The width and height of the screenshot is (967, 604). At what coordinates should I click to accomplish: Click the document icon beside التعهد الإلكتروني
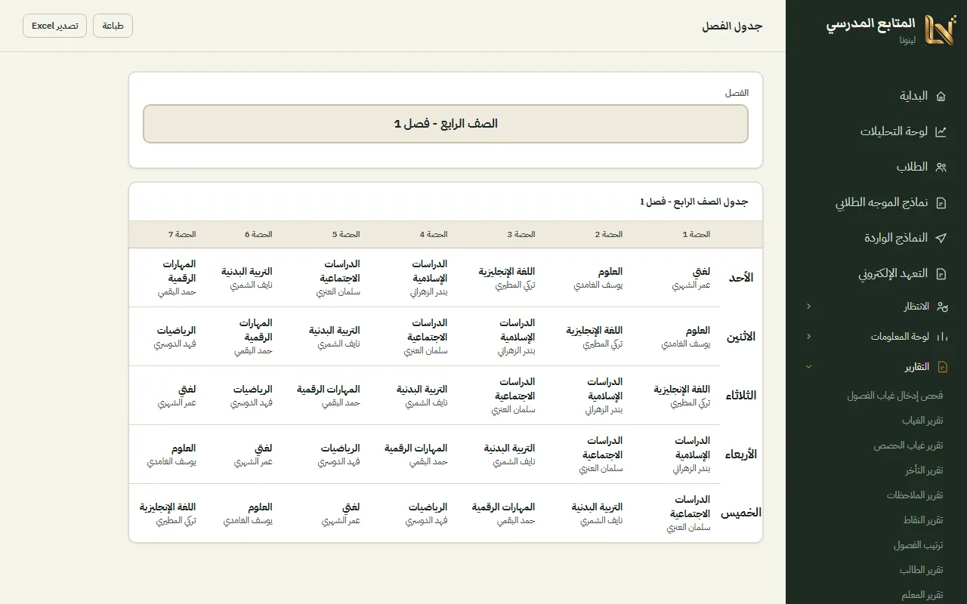[x=941, y=273]
